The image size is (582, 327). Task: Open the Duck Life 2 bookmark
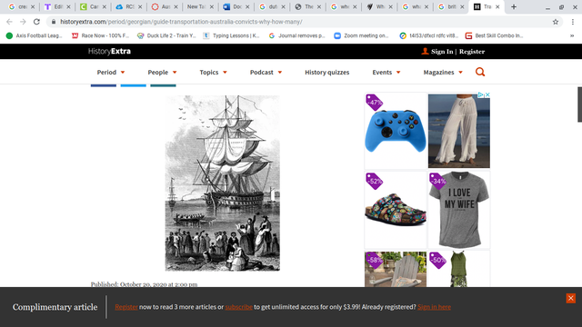[166, 35]
